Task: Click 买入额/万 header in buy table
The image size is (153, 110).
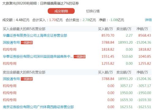Action: click(x=105, y=29)
